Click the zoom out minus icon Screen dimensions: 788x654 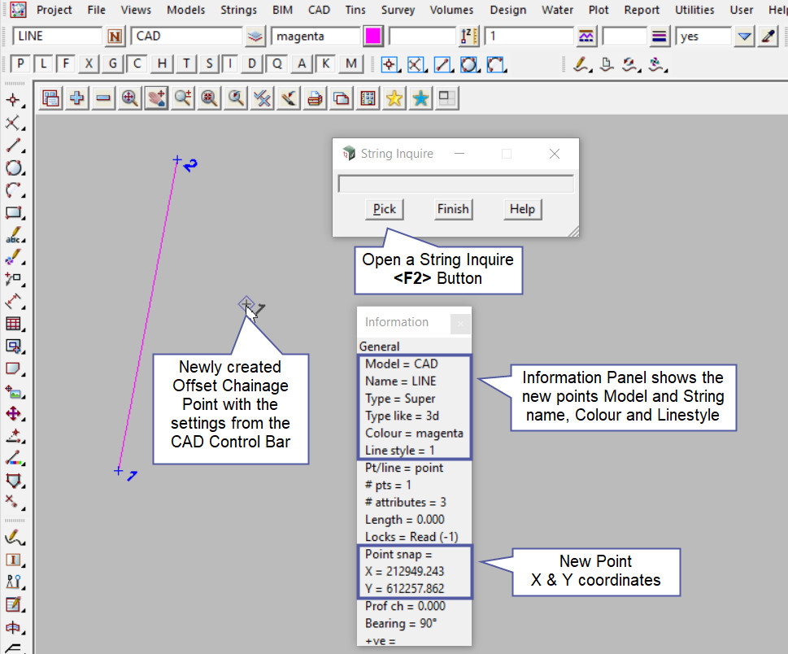(103, 98)
